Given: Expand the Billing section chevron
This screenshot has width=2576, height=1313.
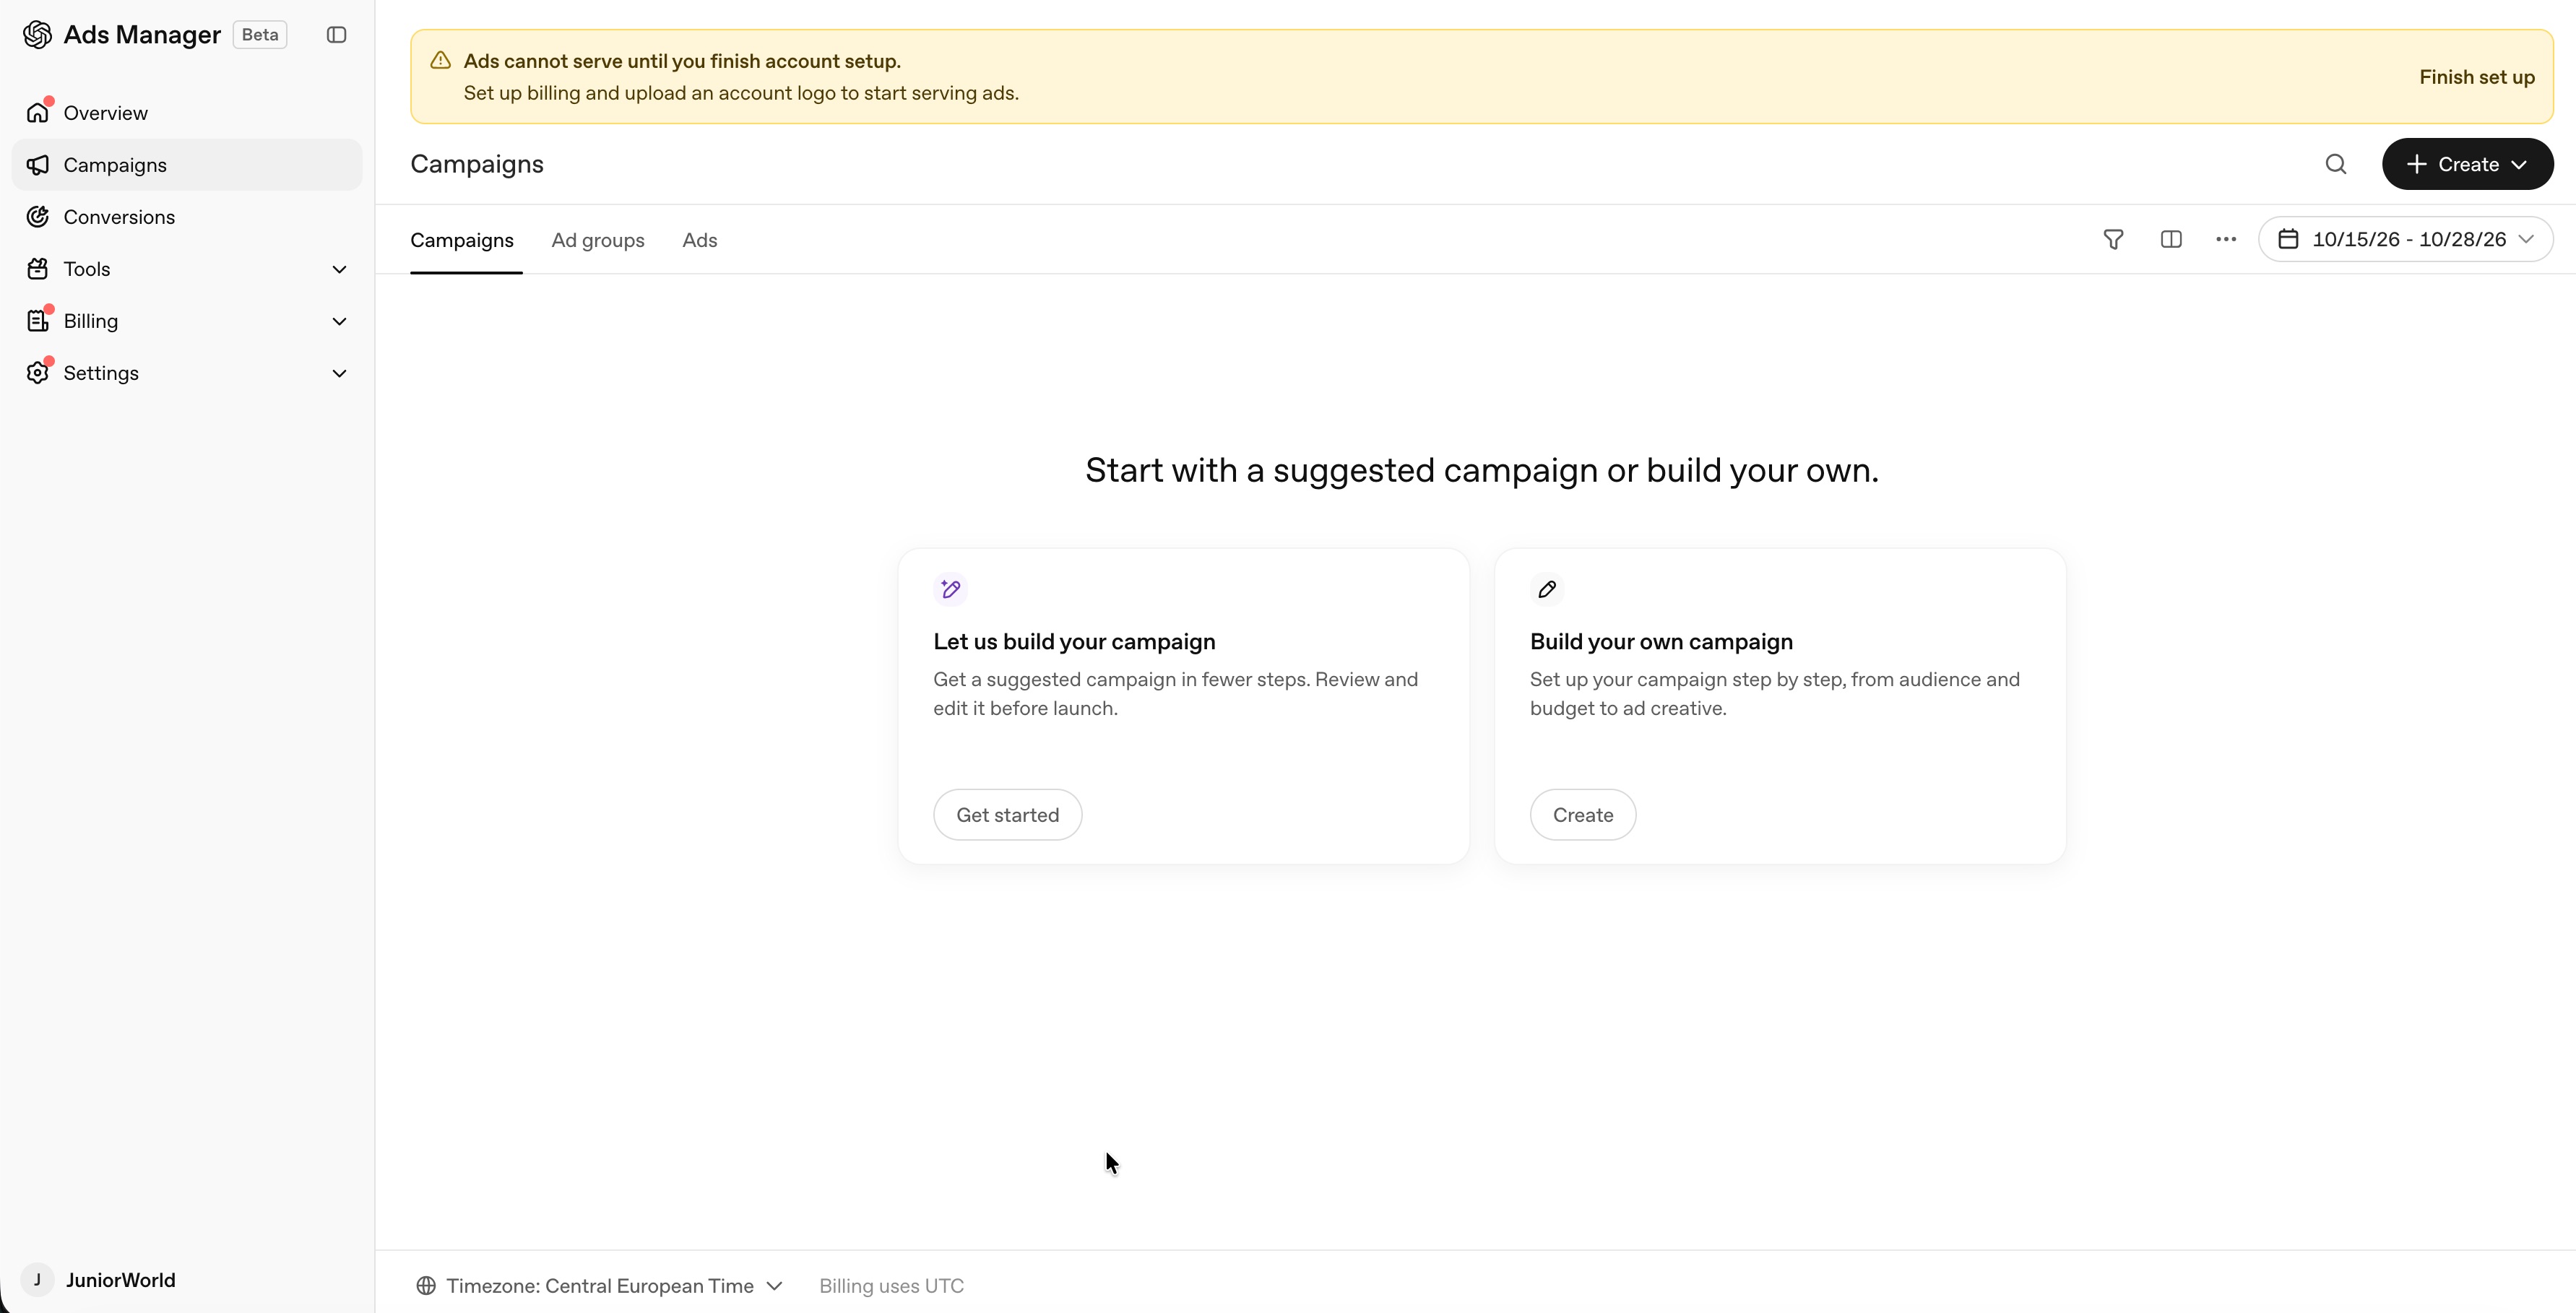Looking at the screenshot, I should coord(339,321).
